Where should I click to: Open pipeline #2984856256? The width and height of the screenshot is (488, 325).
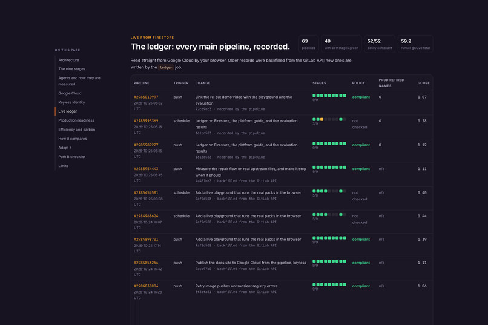tap(146, 263)
